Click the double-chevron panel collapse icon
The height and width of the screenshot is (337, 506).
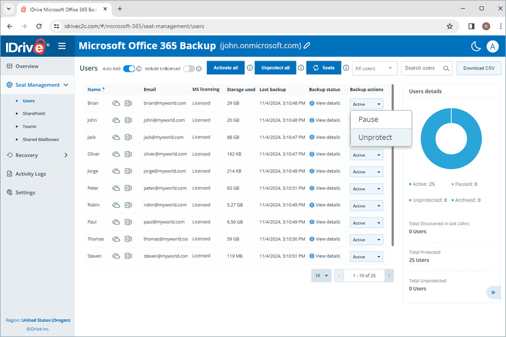[493, 292]
